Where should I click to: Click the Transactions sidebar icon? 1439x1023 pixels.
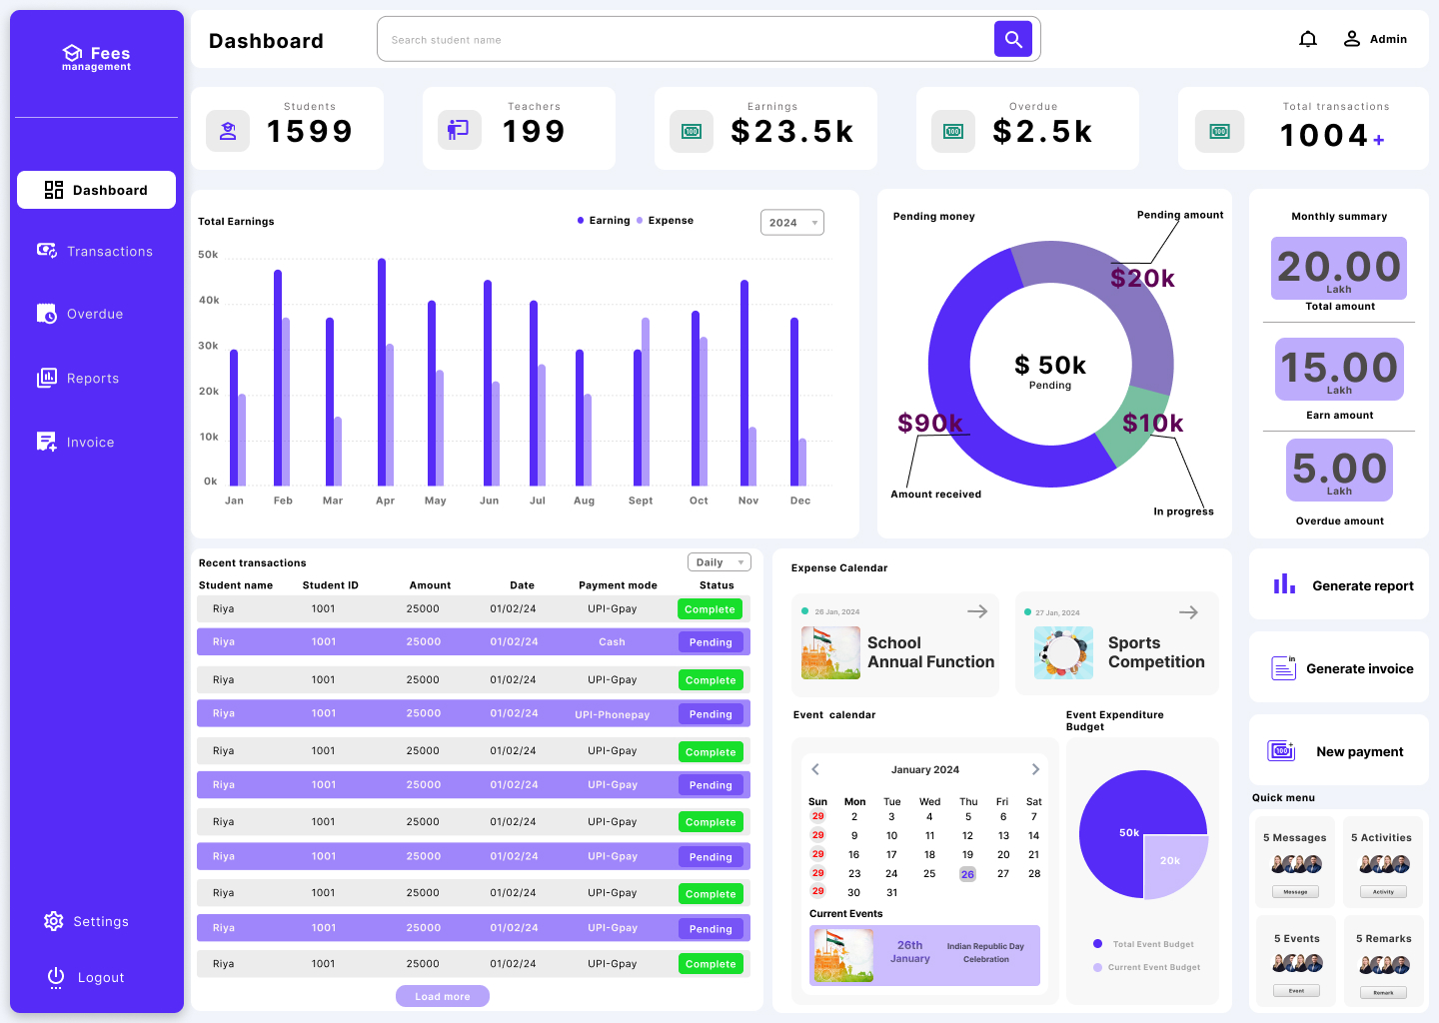pos(47,251)
